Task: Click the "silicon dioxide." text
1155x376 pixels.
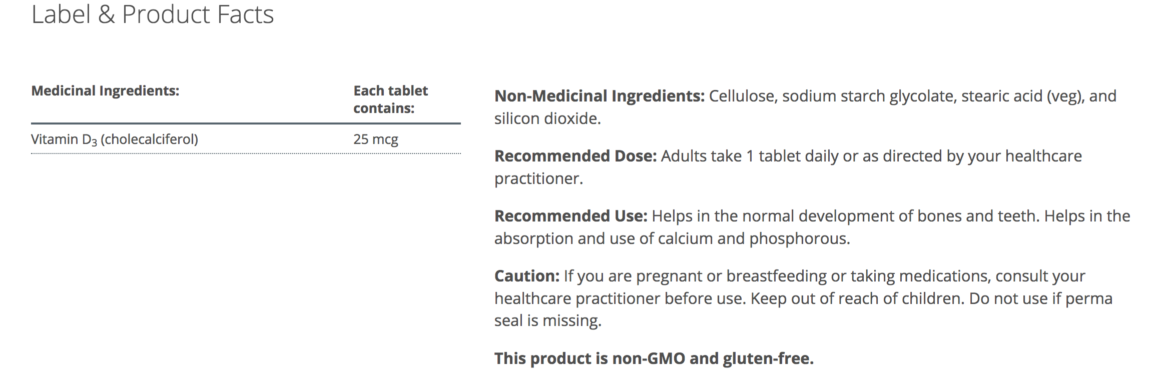Action: click(x=547, y=118)
